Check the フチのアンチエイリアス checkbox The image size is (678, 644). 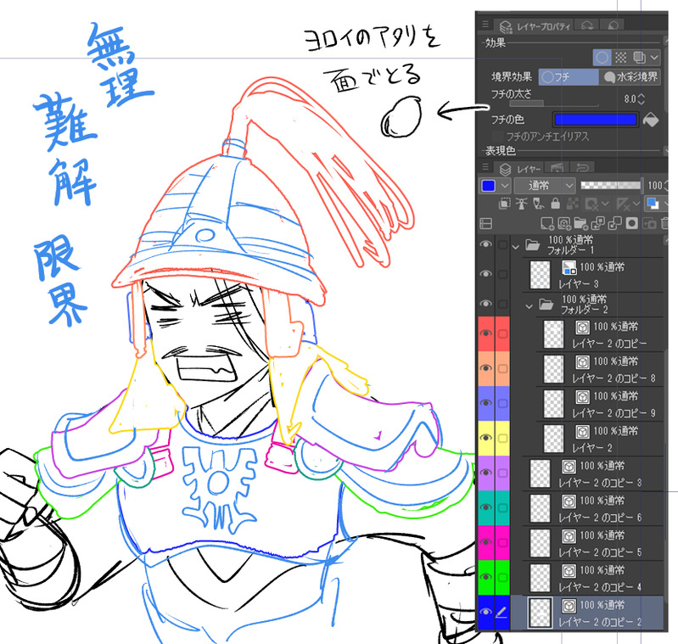[x=498, y=137]
